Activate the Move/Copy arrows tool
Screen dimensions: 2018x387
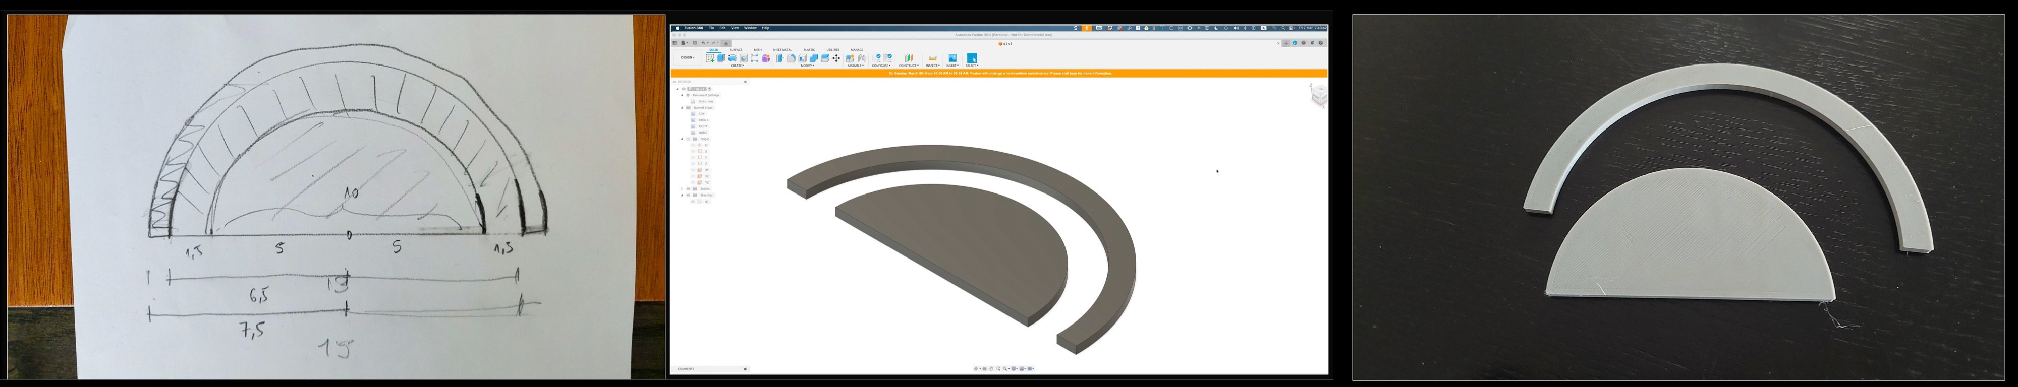tap(836, 58)
